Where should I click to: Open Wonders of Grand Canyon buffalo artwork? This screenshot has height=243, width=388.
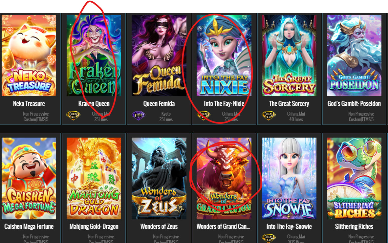[x=224, y=178]
